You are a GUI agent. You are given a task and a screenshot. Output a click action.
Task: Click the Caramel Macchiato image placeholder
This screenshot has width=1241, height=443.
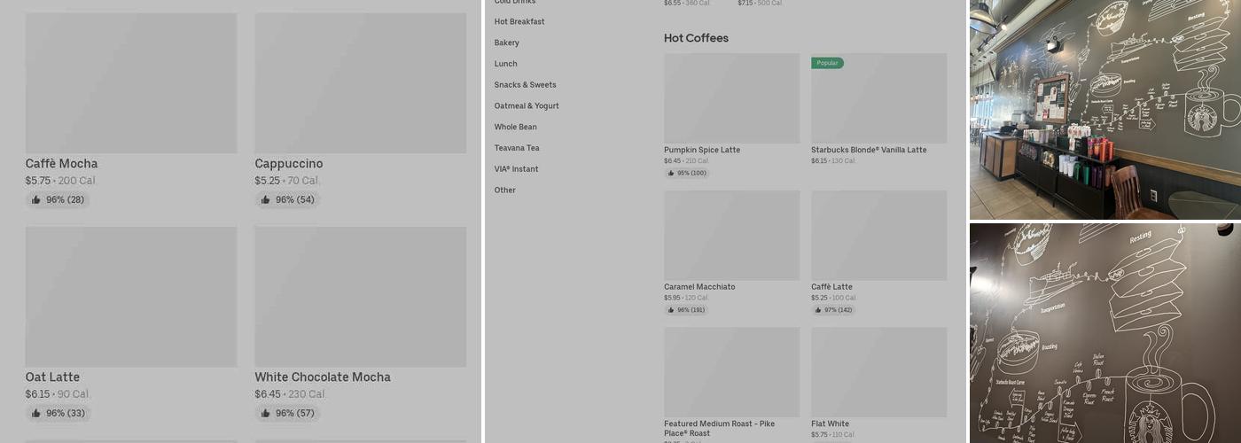(x=731, y=236)
